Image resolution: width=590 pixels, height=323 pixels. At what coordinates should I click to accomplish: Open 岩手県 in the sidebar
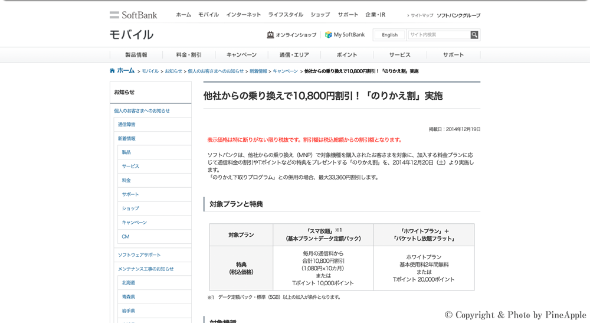click(x=128, y=311)
